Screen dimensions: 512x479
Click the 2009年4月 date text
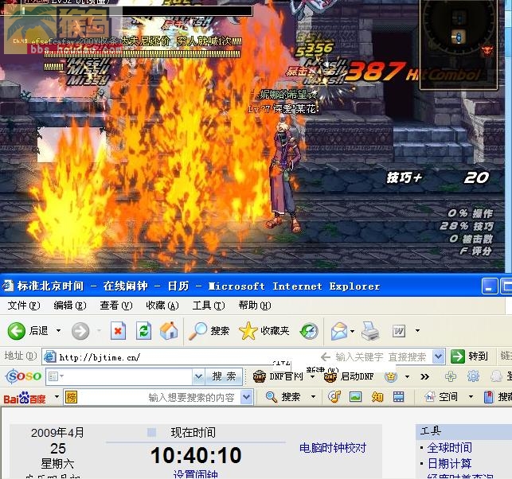click(x=57, y=433)
